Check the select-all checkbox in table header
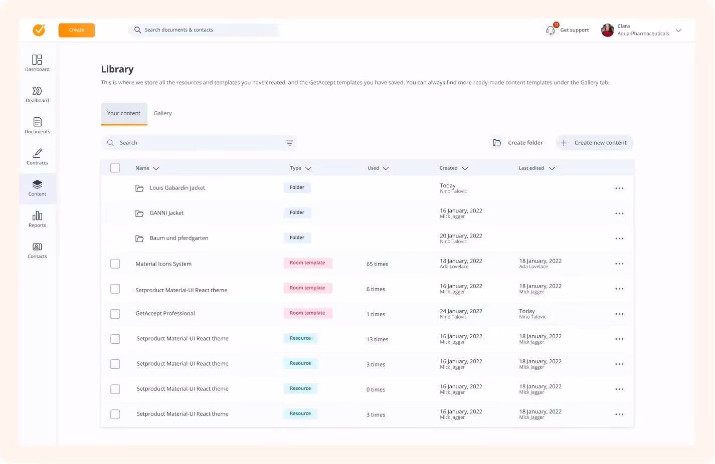Viewport: 715px width, 464px height. tap(115, 167)
